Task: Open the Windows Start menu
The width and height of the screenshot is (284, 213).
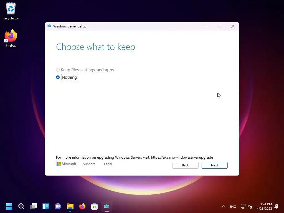Action: (9, 206)
